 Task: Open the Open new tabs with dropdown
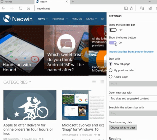click(133, 99)
